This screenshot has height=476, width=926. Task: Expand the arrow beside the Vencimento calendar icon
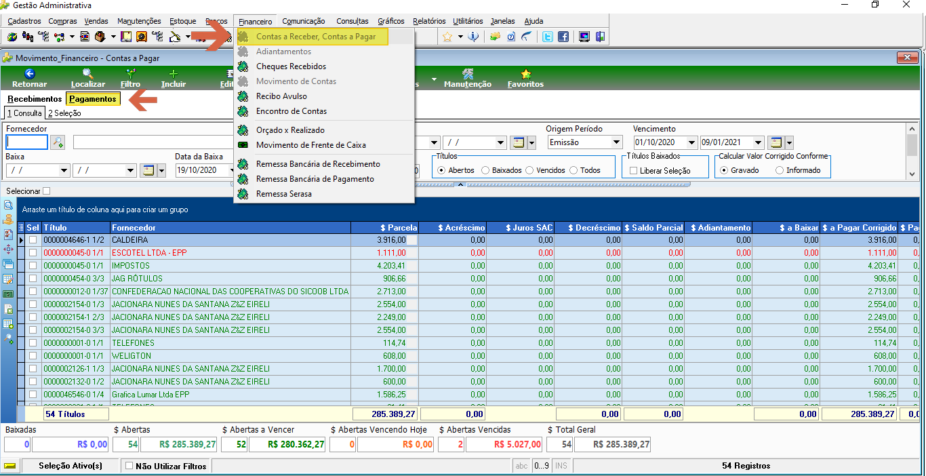pyautogui.click(x=789, y=142)
